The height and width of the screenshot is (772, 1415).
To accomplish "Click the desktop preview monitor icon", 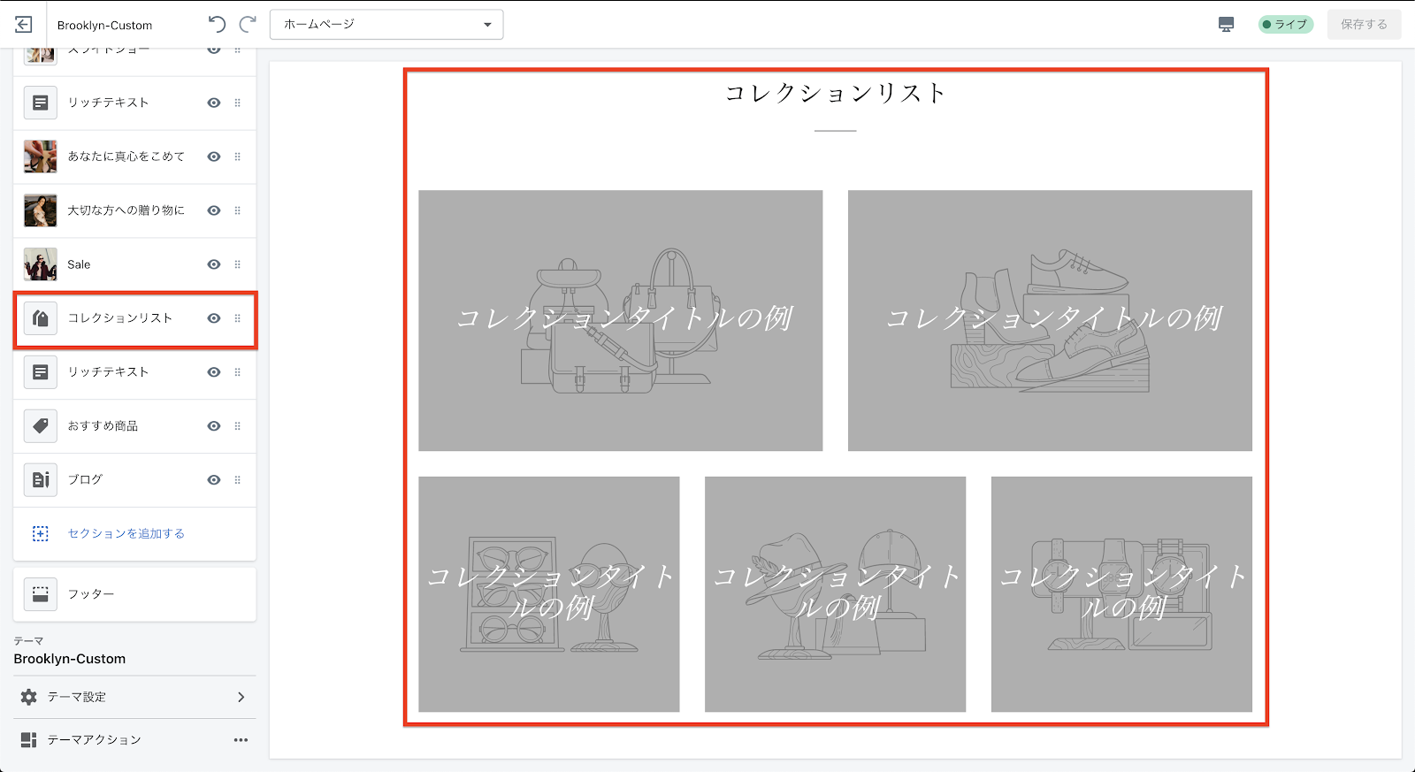I will click(1226, 25).
